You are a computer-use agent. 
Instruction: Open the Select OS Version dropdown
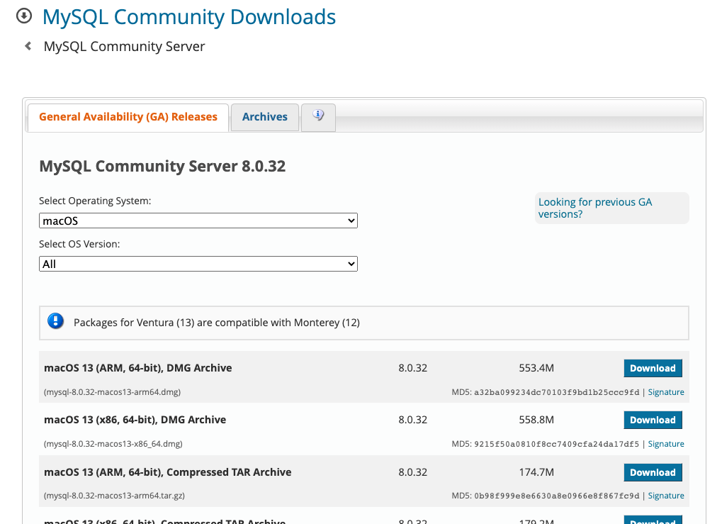198,264
